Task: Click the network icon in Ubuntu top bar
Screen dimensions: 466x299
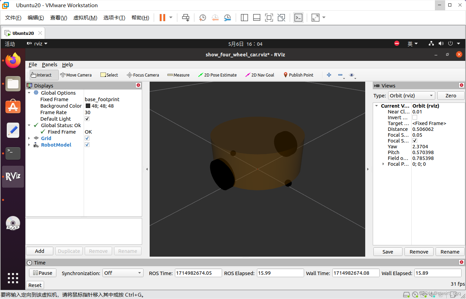Action: point(431,44)
